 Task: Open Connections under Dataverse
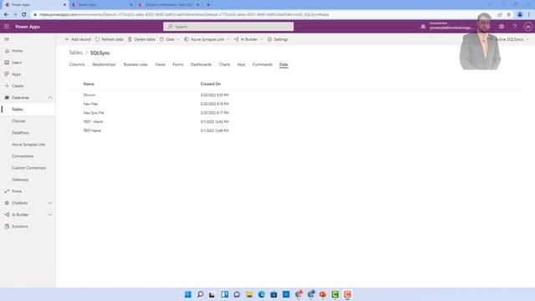pyautogui.click(x=23, y=156)
